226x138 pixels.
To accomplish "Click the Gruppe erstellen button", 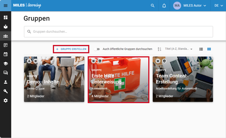I will coord(71,49).
